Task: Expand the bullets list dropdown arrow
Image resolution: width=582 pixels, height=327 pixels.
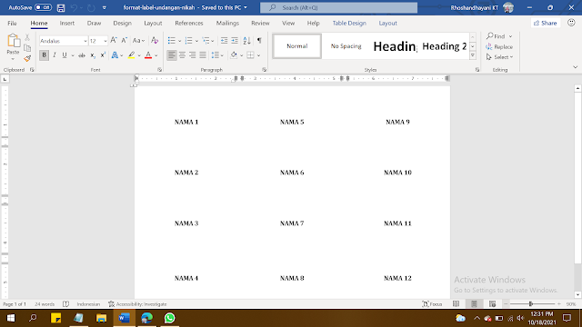Action: 179,41
